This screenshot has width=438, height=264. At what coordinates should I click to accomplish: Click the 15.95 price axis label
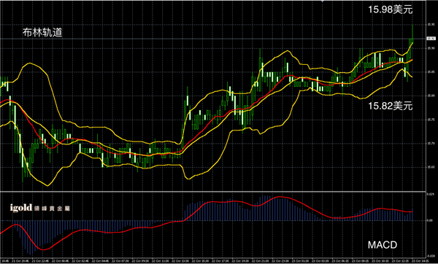coord(430,25)
